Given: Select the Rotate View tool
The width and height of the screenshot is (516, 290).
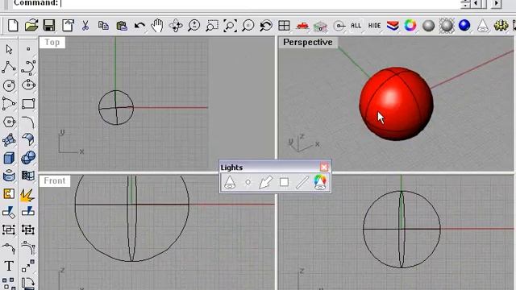Looking at the screenshot, I should click(176, 25).
